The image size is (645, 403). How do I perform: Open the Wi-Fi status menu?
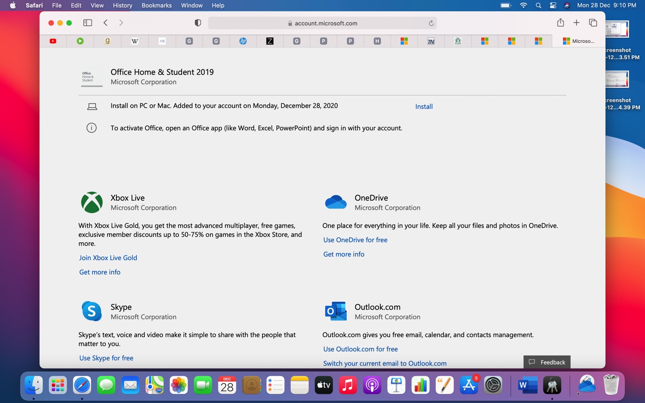coord(523,5)
